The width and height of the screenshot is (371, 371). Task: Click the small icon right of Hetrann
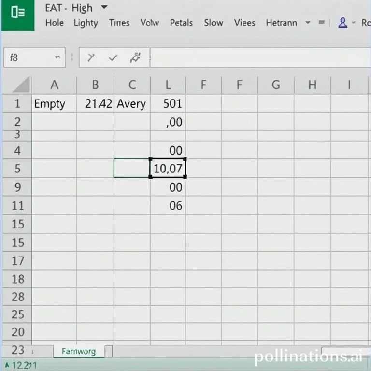point(322,23)
